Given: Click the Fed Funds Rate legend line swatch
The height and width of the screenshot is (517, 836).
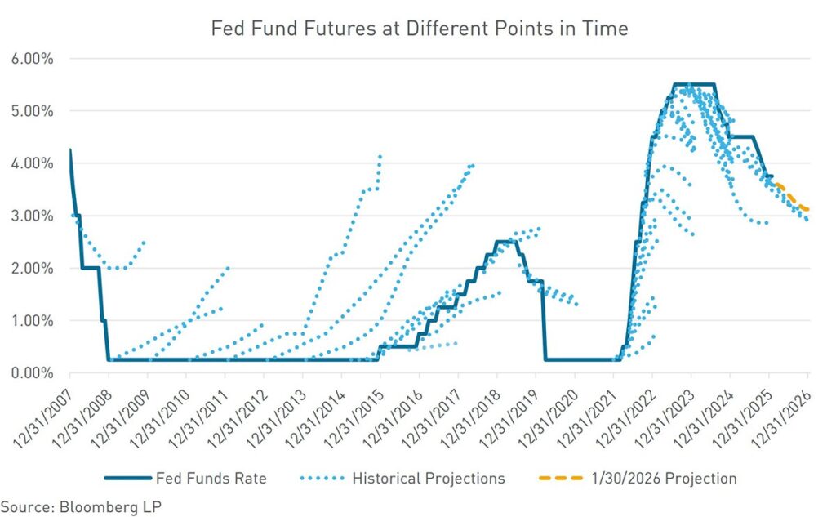Looking at the screenshot, I should coord(126,478).
